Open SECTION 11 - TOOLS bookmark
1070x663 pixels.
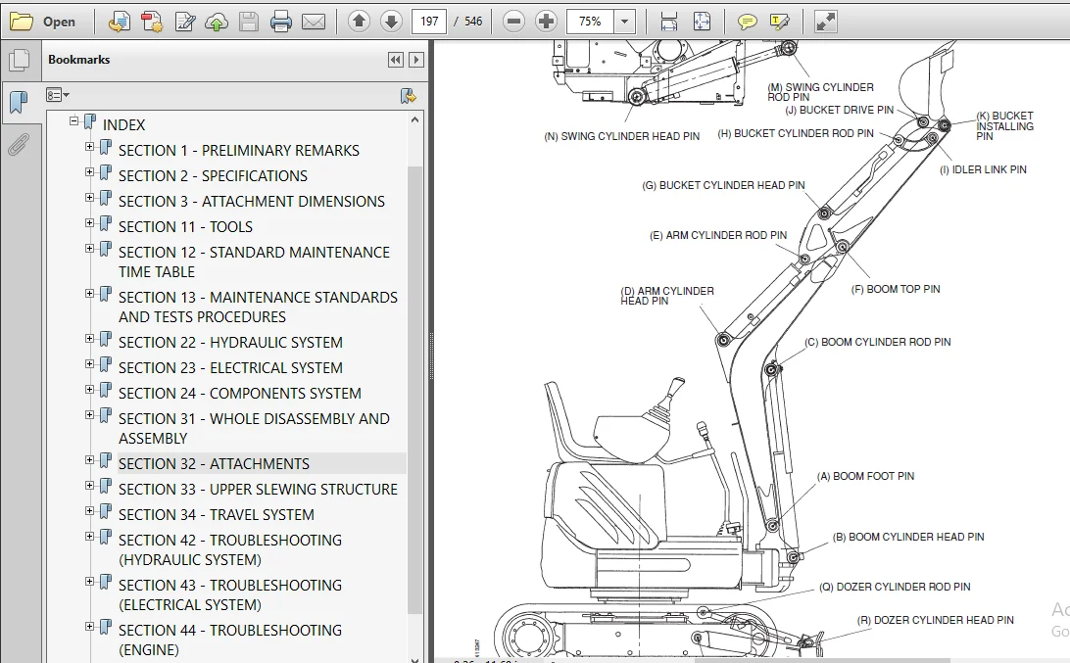pos(185,226)
